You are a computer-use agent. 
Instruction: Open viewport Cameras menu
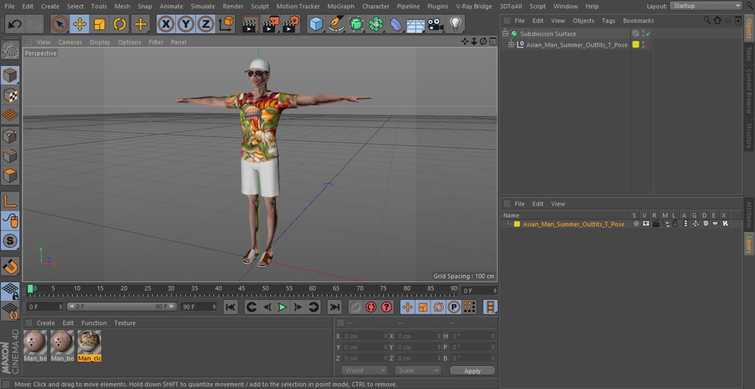(70, 42)
